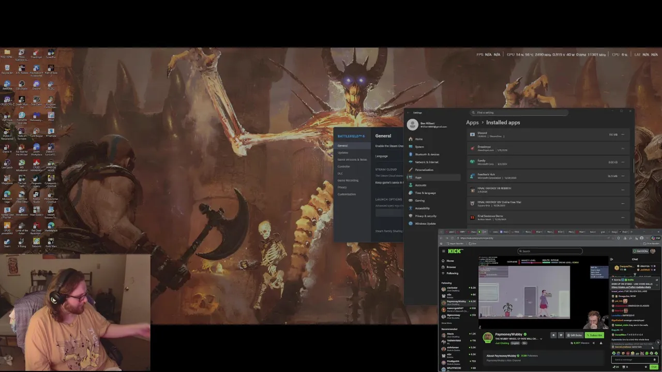Open more options for FINAL FANTASY XIV Online

coord(623,204)
